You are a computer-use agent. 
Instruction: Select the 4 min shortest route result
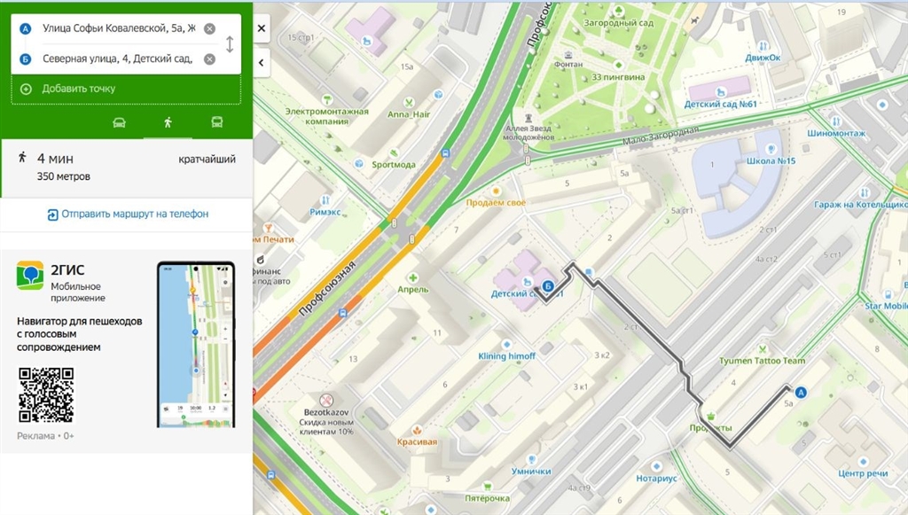coord(126,167)
